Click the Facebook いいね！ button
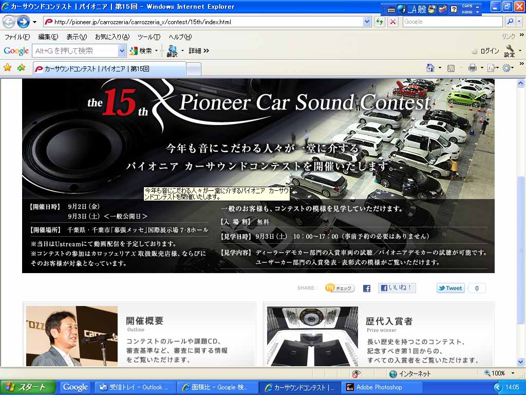The width and height of the screenshot is (526, 395). [x=397, y=288]
